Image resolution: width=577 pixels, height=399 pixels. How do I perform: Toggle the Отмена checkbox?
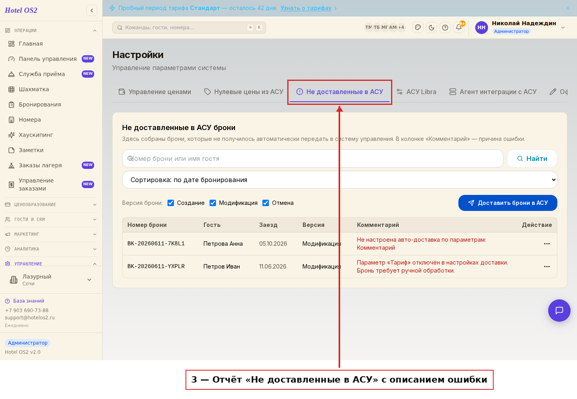point(266,203)
